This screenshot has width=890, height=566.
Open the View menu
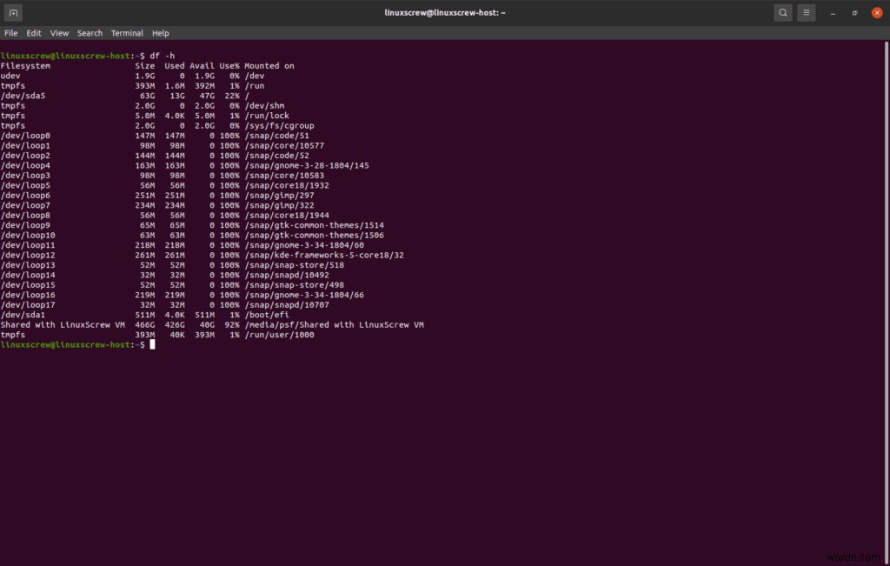click(59, 32)
